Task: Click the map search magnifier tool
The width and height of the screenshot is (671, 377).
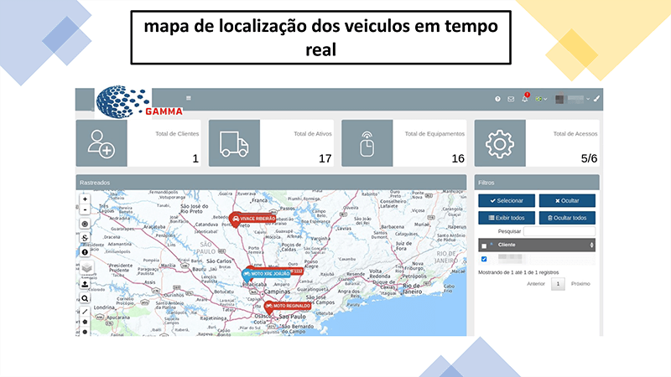Action: (x=85, y=298)
